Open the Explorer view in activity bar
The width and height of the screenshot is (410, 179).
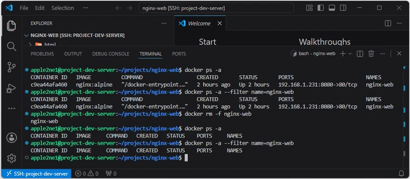pyautogui.click(x=11, y=26)
